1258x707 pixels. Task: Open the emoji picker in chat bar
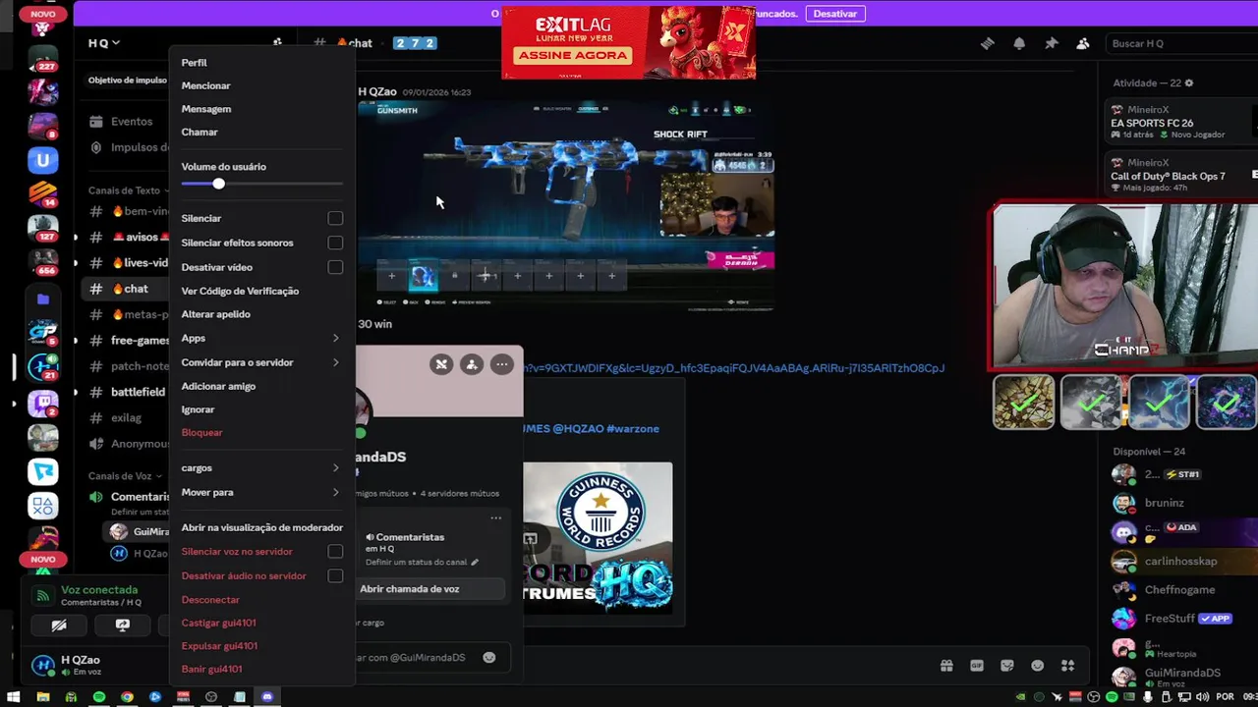click(x=1038, y=666)
